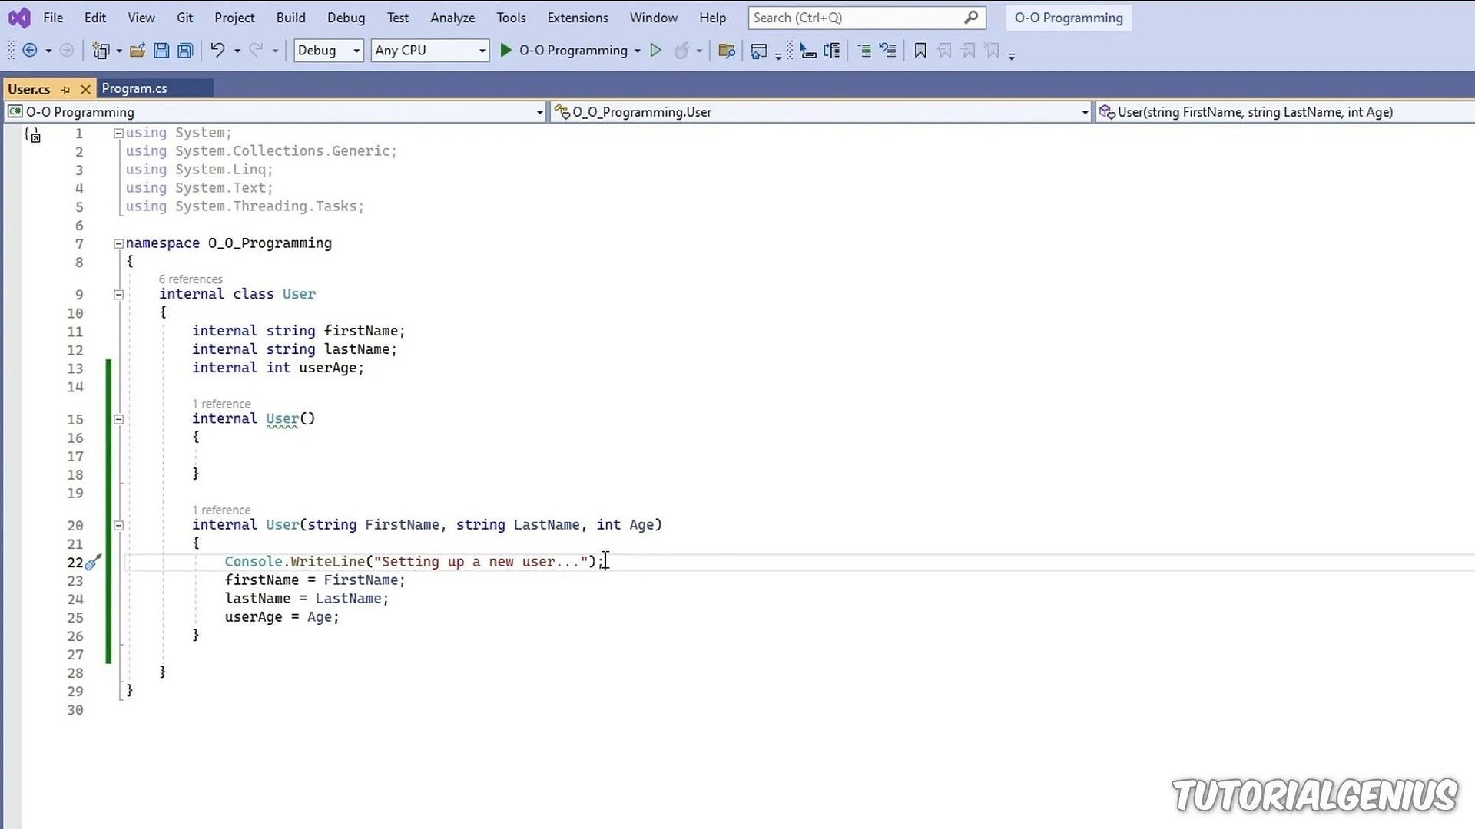The image size is (1475, 829).
Task: Open the Any CPU platform dropdown
Action: click(x=482, y=51)
